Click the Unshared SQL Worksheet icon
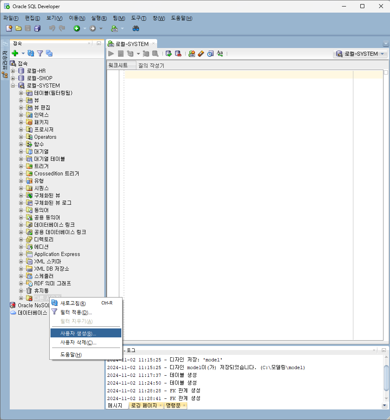This screenshot has height=420, width=390. point(192,54)
